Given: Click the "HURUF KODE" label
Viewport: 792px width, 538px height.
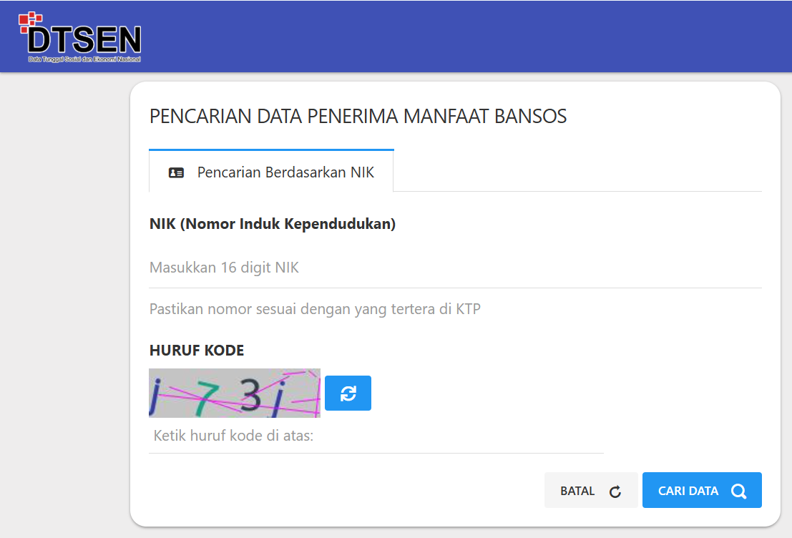Looking at the screenshot, I should [196, 350].
